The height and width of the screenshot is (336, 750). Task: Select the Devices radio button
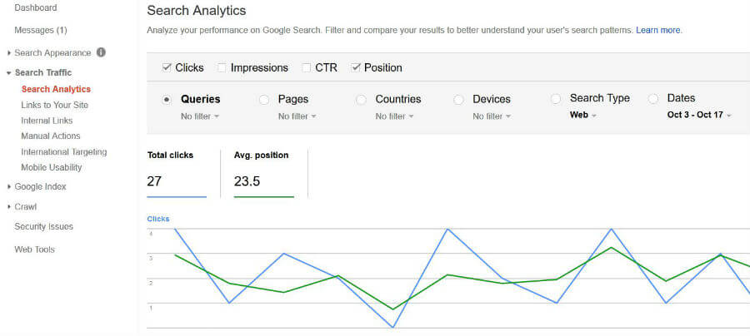(x=459, y=99)
